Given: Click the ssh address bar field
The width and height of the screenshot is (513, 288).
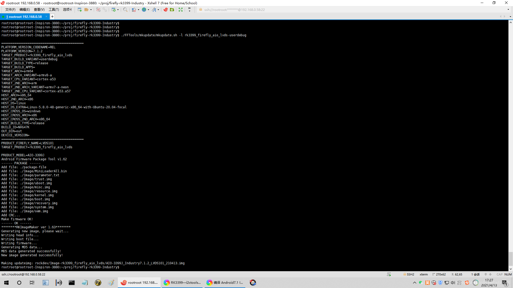Looking at the screenshot, I should (234, 10).
